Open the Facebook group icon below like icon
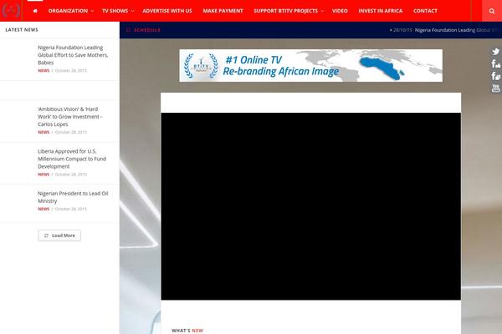 495,76
